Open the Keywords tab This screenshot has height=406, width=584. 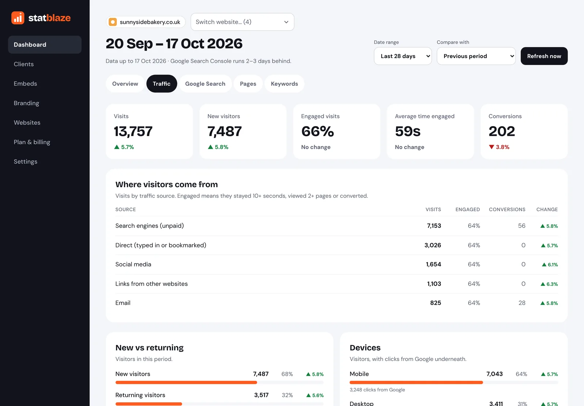[284, 84]
